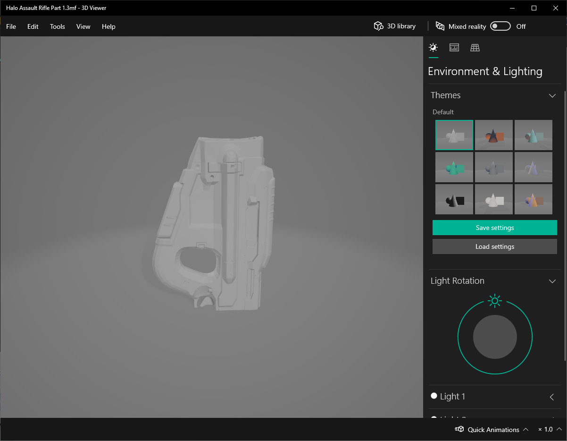Click the sun handle on light rotation ring
The width and height of the screenshot is (567, 441).
pos(495,300)
